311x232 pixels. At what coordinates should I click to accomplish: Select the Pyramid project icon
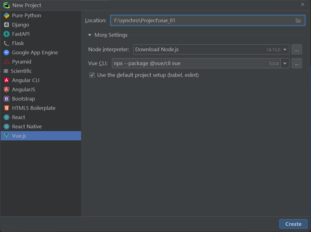click(6, 62)
